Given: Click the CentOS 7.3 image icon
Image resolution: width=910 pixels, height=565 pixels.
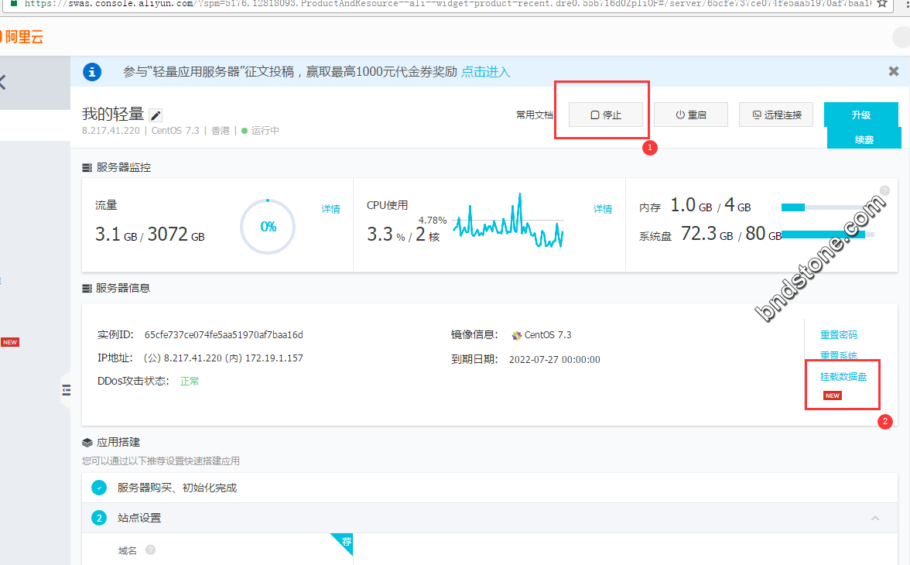Looking at the screenshot, I should click(x=517, y=335).
